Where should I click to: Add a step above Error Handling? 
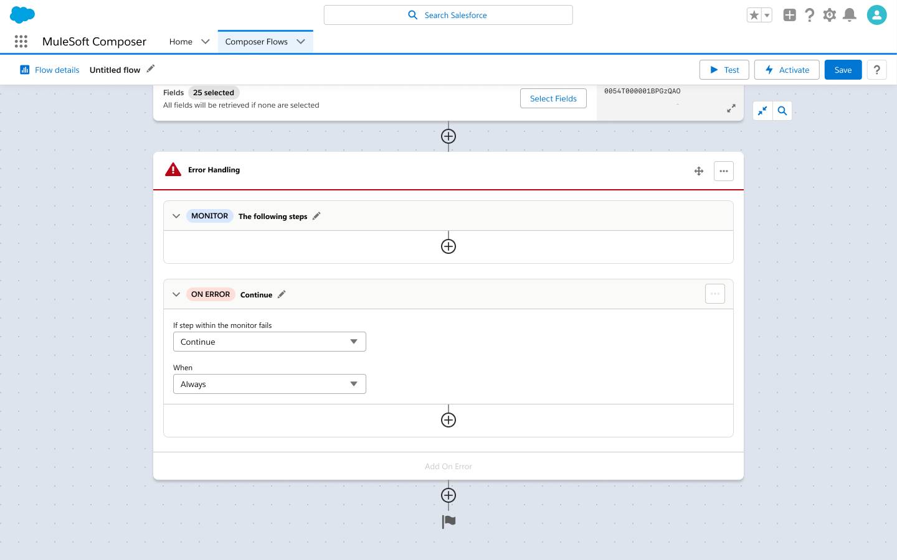tap(448, 136)
